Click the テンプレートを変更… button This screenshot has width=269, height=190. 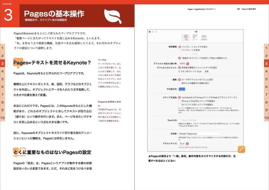pos(189,54)
